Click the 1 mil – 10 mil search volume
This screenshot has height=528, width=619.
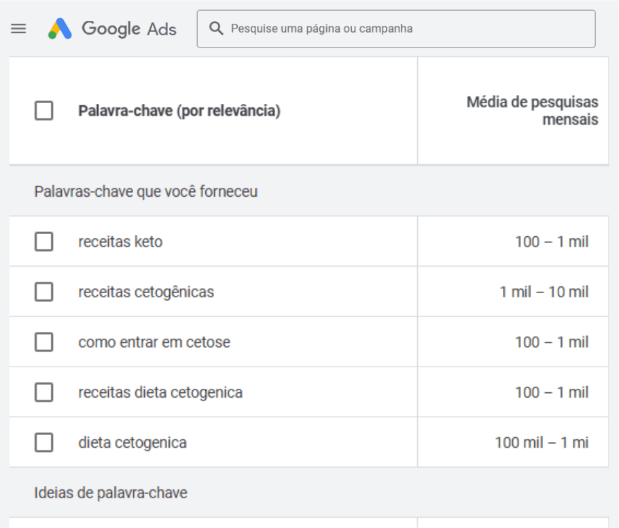point(544,292)
